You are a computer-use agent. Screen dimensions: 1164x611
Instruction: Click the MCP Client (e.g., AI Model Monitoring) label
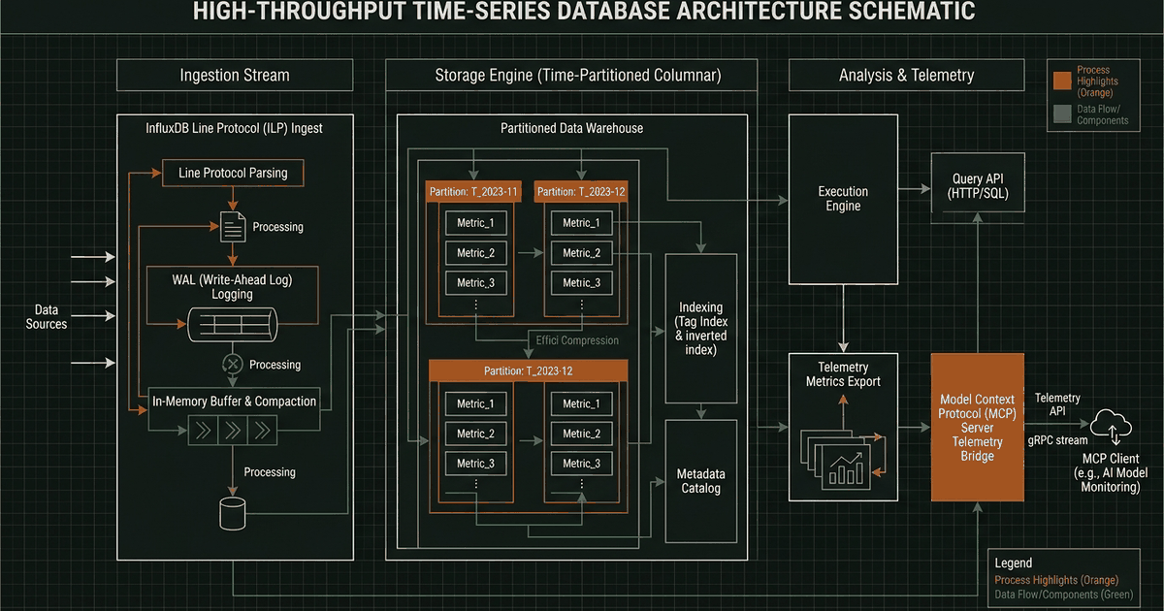coord(1113,472)
